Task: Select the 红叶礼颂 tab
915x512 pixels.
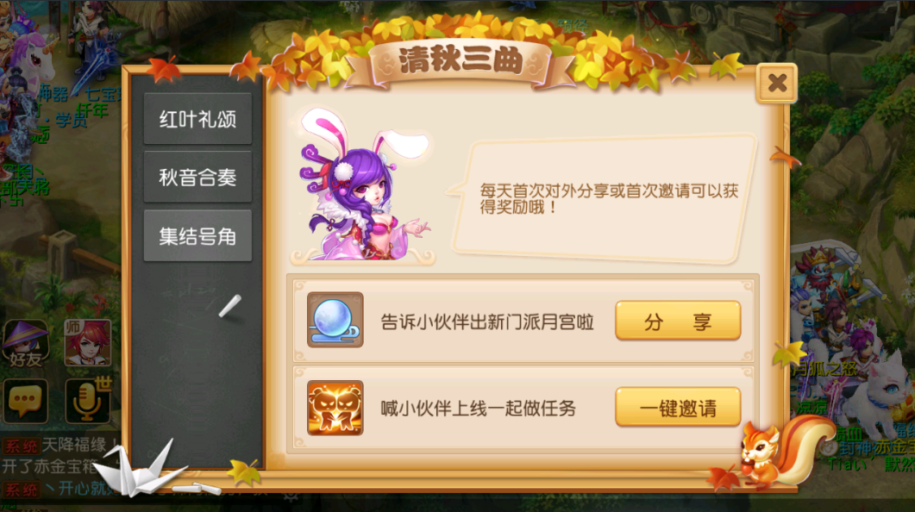Action: 197,119
